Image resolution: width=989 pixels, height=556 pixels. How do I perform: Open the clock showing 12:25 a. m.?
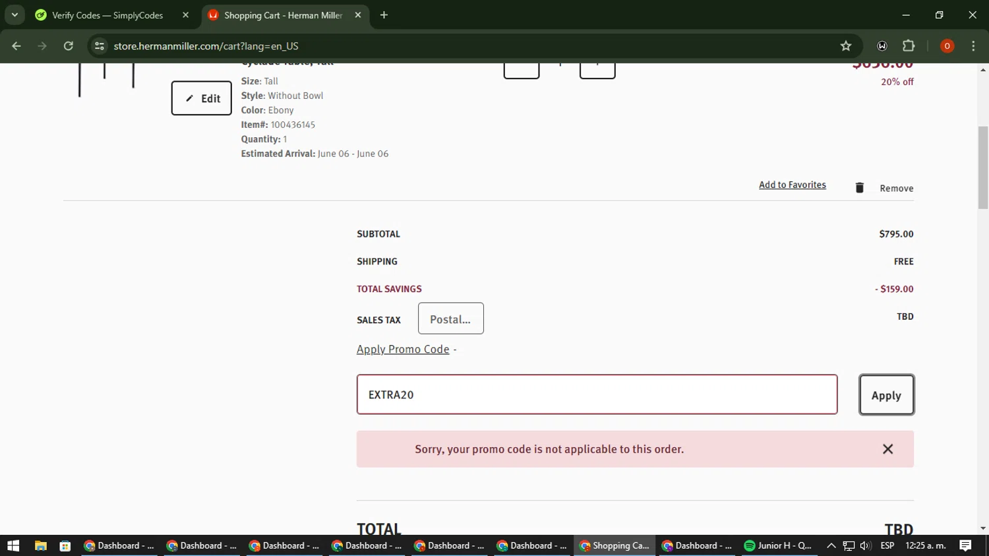point(926,545)
